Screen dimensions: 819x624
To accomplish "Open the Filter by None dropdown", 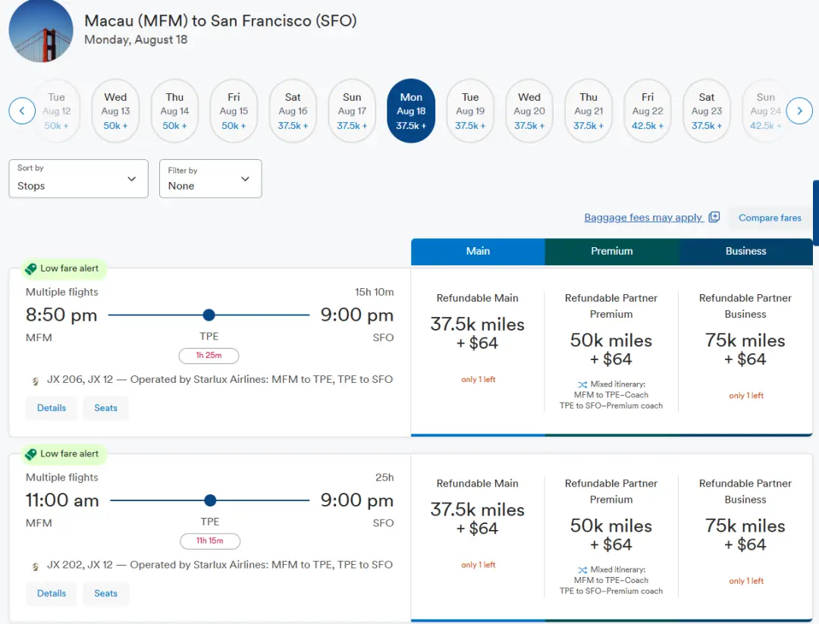I will [x=210, y=179].
